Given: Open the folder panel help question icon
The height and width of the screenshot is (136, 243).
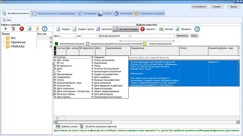Looking at the screenshot, I should (x=45, y=29).
